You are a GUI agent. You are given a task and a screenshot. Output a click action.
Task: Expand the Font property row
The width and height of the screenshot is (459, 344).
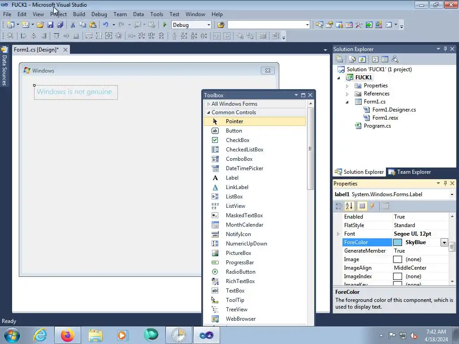pyautogui.click(x=338, y=234)
